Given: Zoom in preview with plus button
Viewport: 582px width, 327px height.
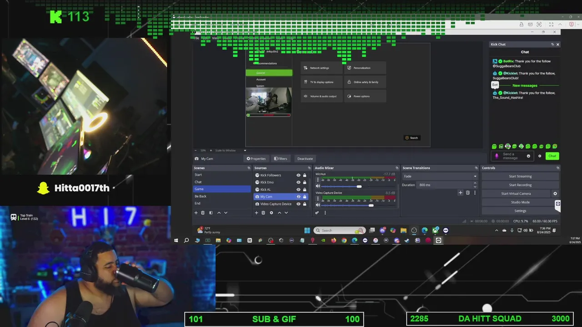Looking at the screenshot, I should (x=211, y=150).
